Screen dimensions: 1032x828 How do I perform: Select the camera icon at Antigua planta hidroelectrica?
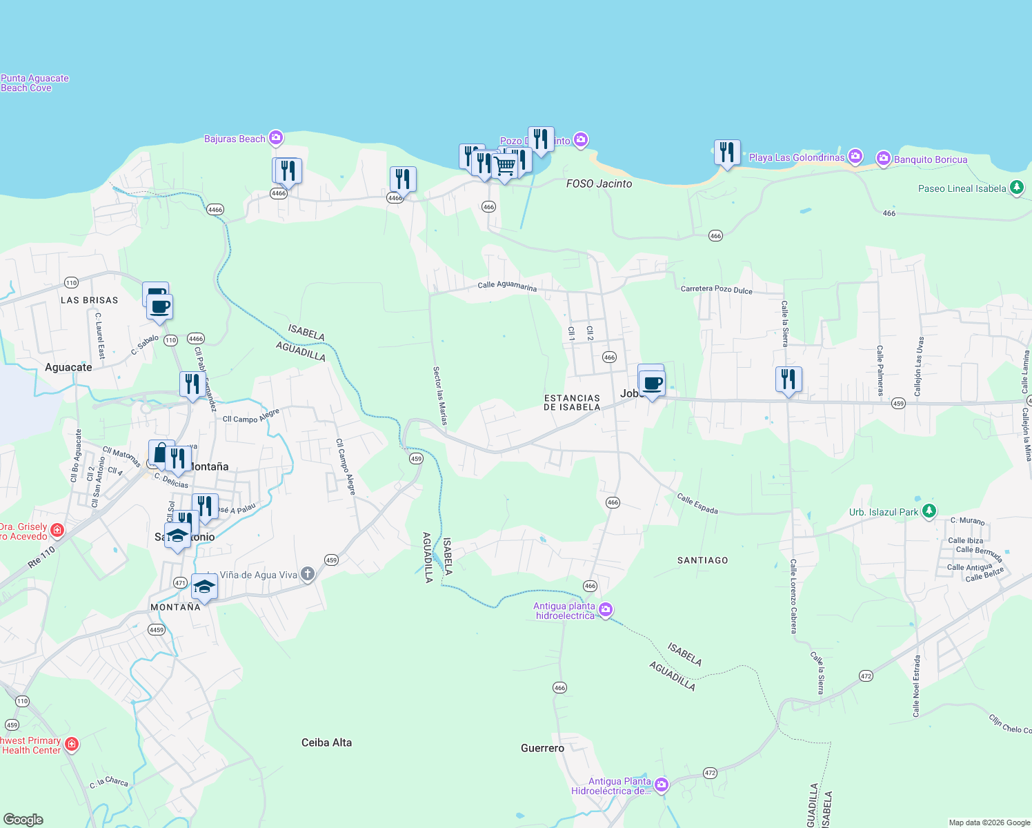[x=606, y=610]
